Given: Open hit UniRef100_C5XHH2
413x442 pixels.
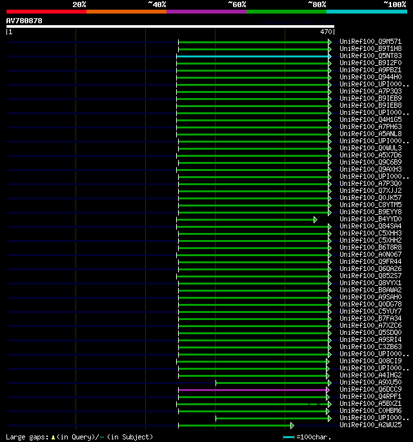Looking at the screenshot, I should (370, 241).
